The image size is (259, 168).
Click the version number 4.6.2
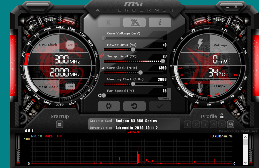29,131
